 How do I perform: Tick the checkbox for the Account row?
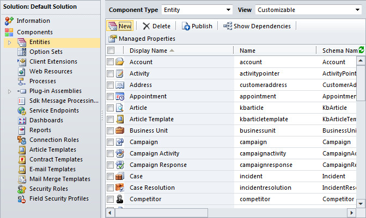111,62
